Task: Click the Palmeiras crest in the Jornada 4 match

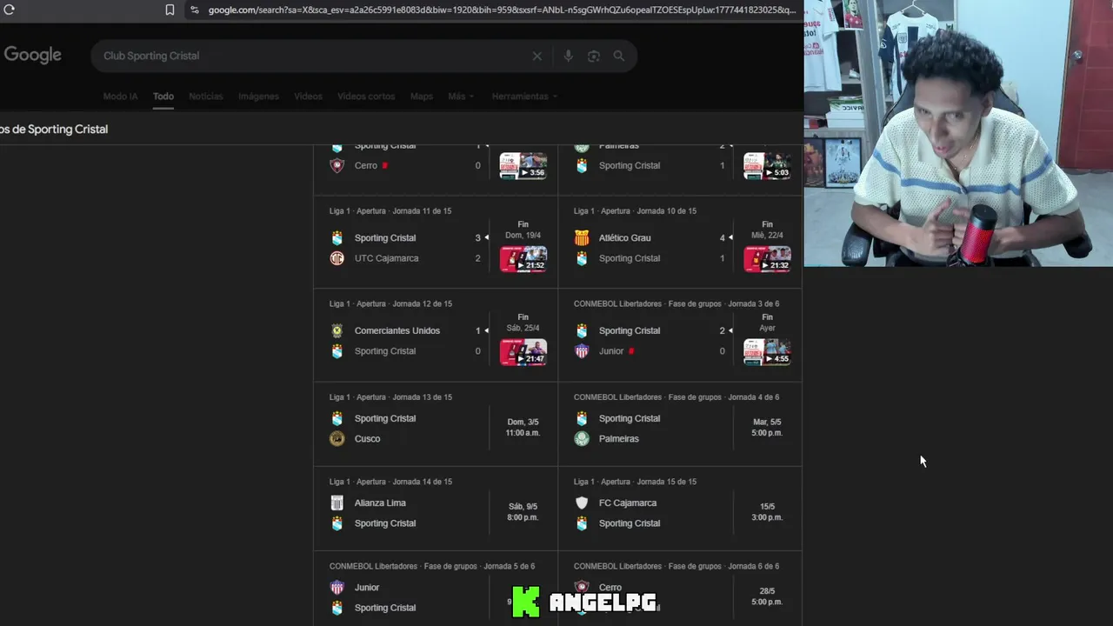Action: click(582, 439)
